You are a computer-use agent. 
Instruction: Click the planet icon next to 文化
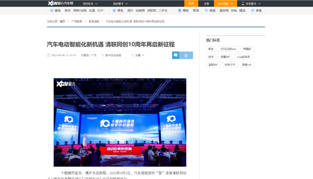(252, 10)
